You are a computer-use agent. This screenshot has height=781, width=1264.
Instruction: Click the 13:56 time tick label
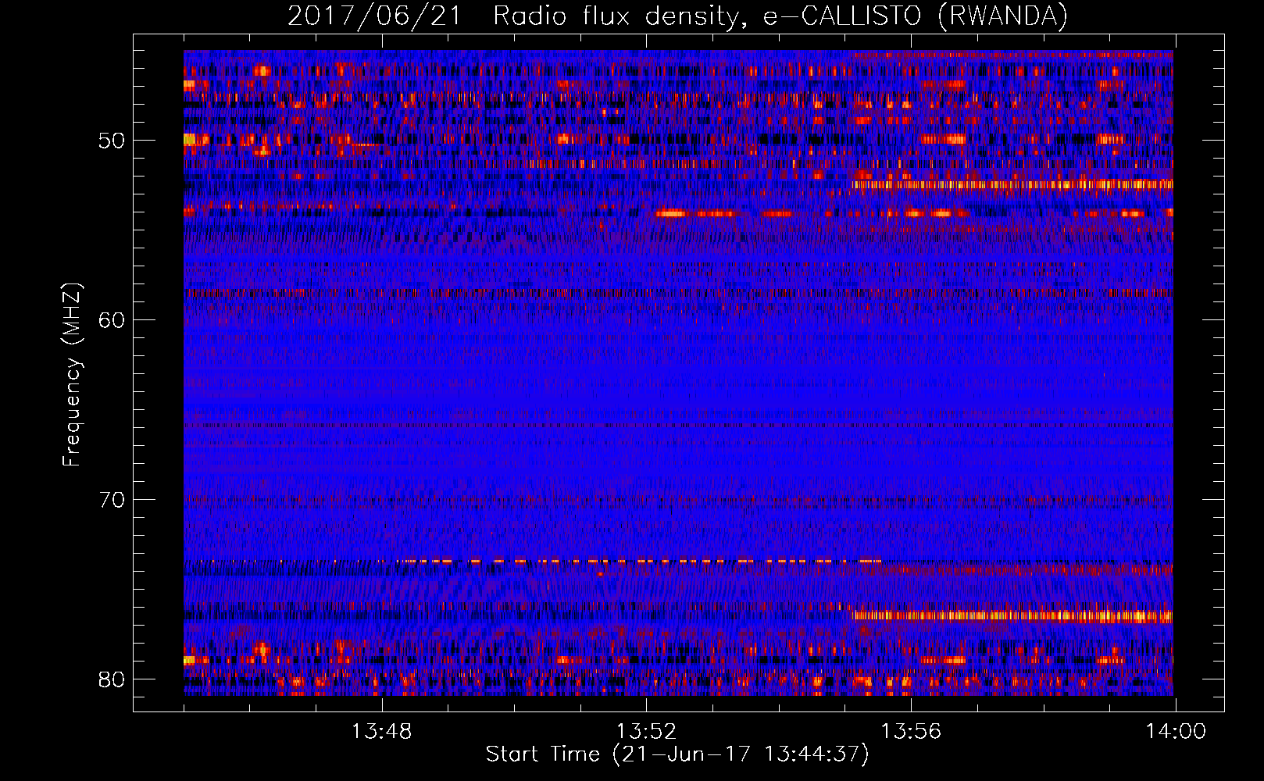911,732
